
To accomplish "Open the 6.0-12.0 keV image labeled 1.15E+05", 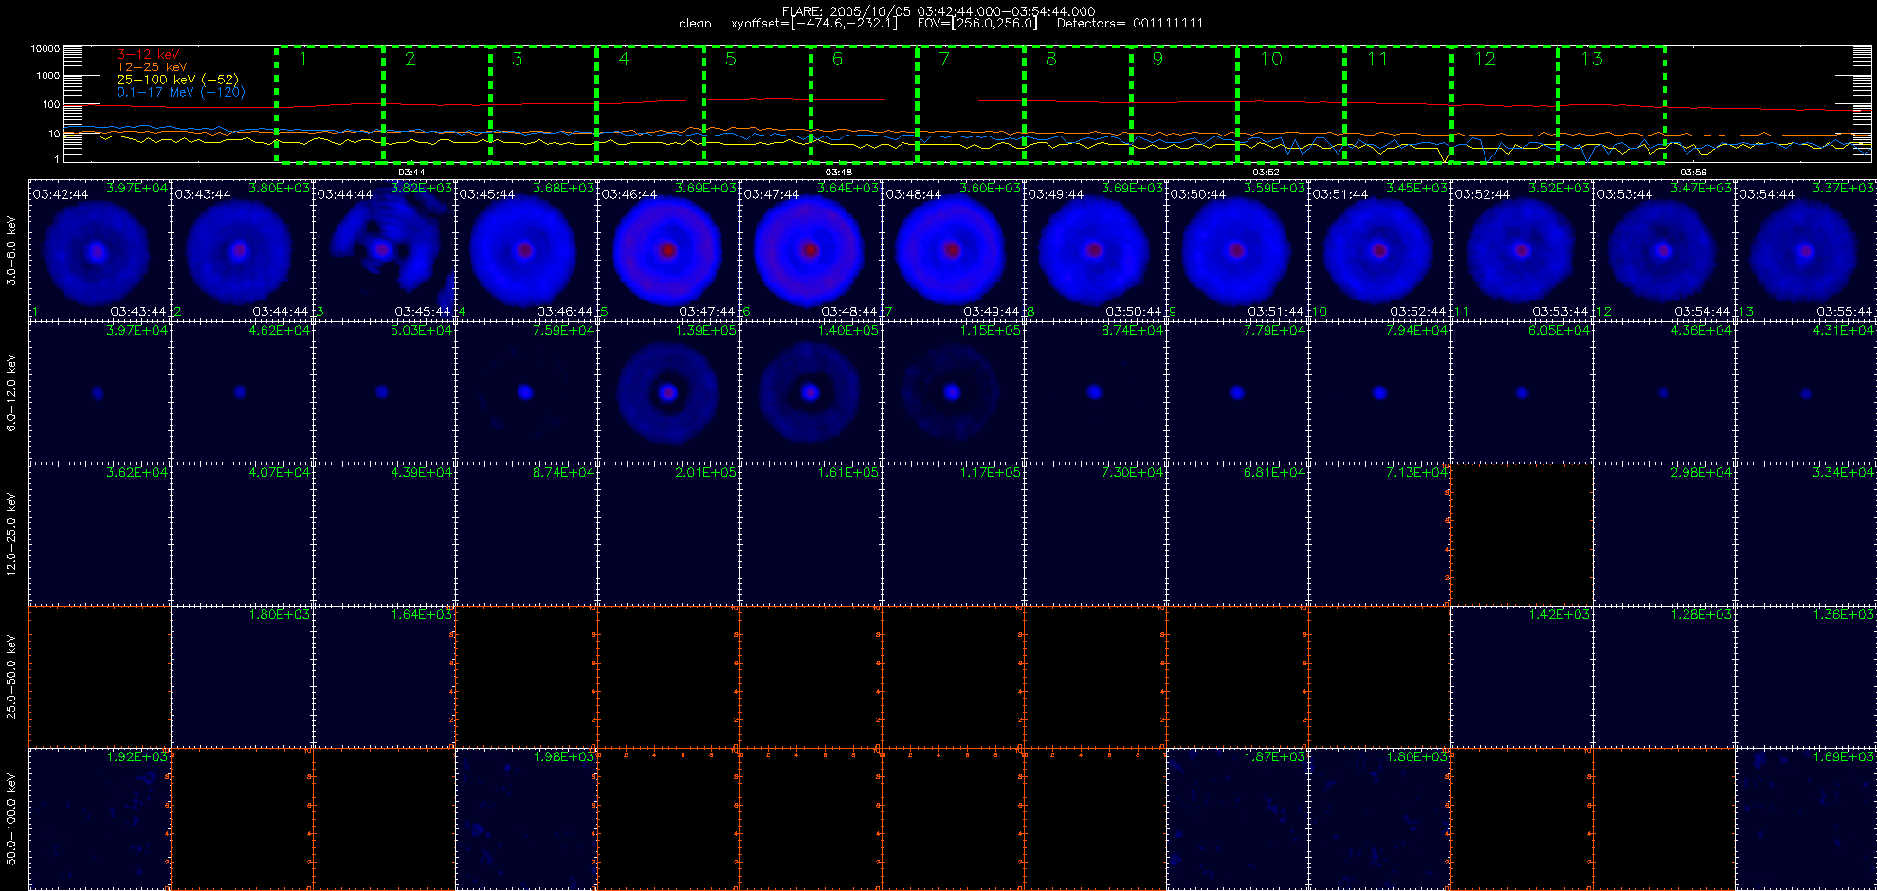I will [953, 392].
